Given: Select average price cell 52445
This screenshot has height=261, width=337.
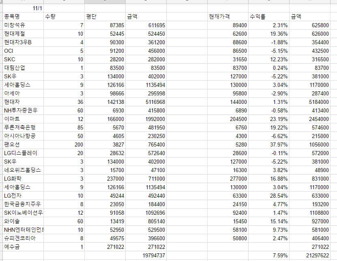Looking at the screenshot, I should pyautogui.click(x=105, y=34).
